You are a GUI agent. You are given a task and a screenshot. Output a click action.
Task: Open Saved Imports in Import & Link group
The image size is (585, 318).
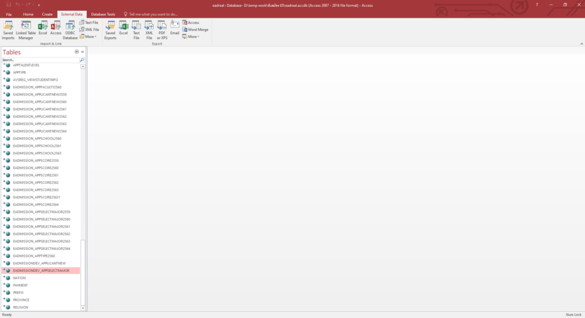8,29
